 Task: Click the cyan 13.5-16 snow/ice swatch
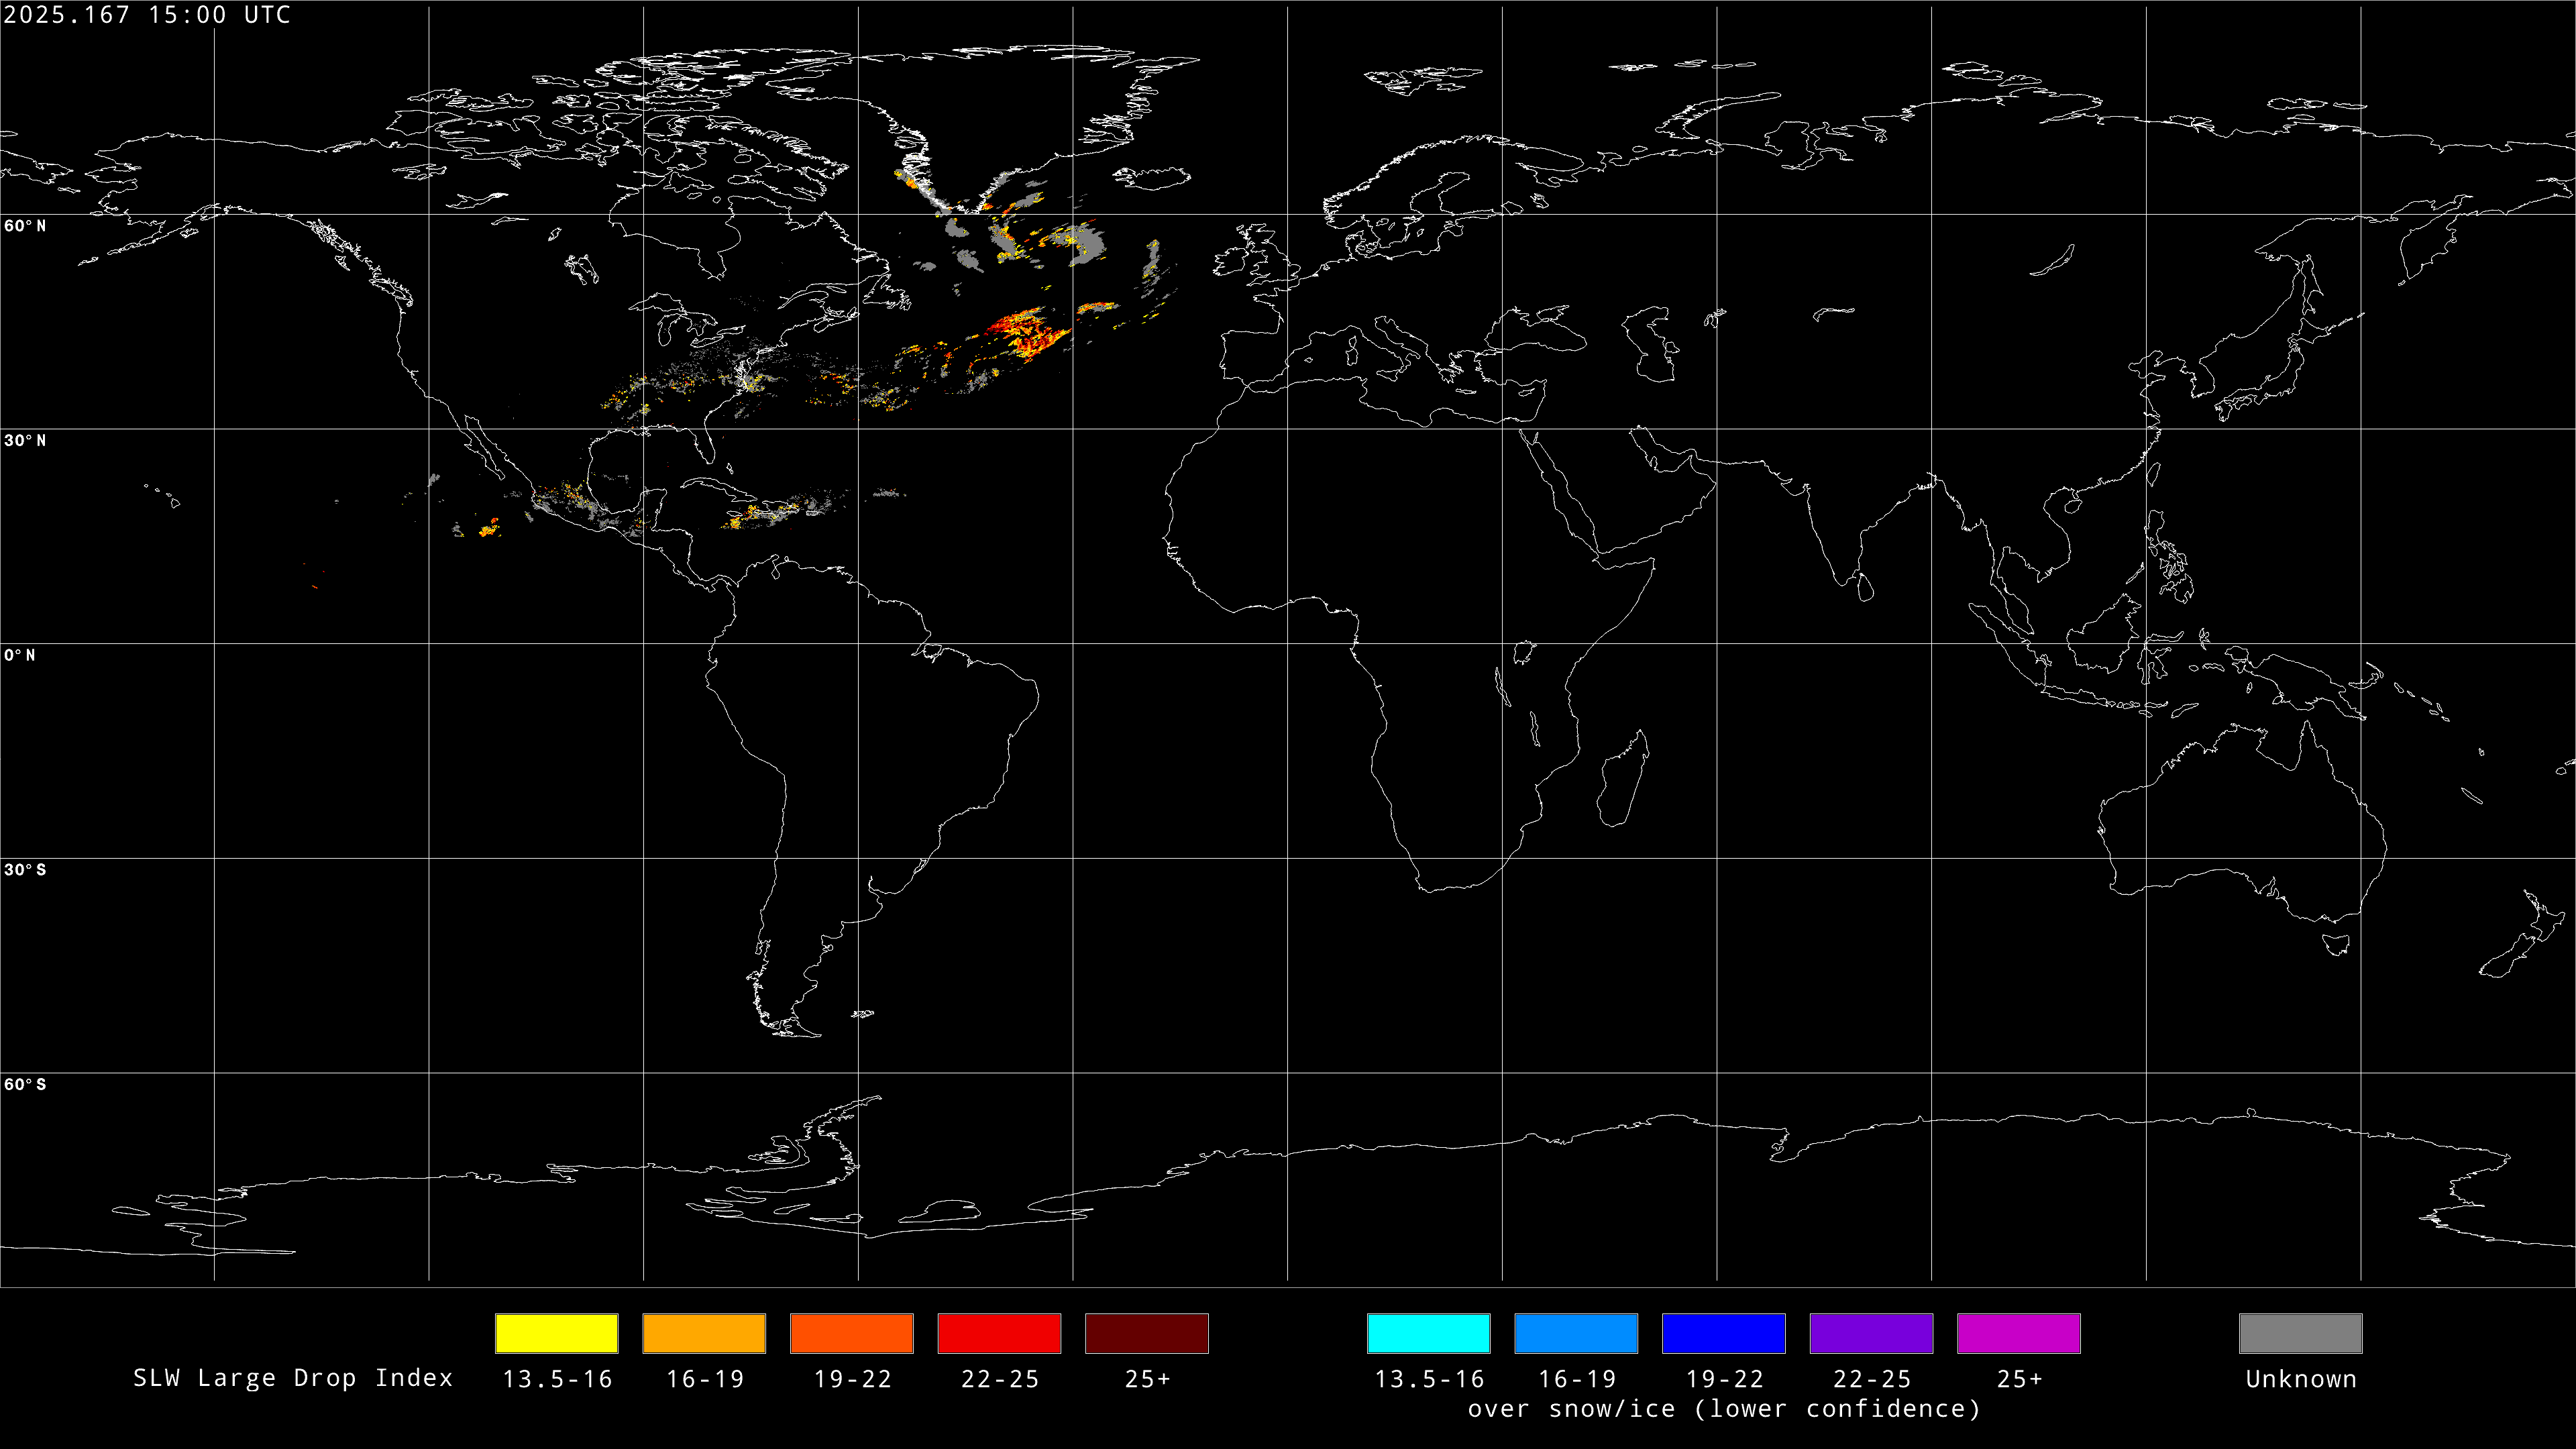tap(1428, 1333)
